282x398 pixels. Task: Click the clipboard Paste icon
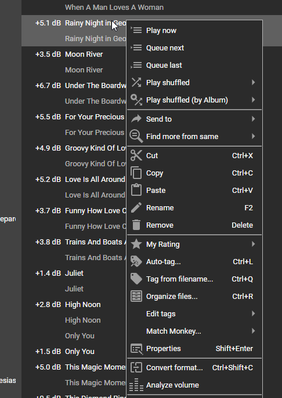point(136,190)
